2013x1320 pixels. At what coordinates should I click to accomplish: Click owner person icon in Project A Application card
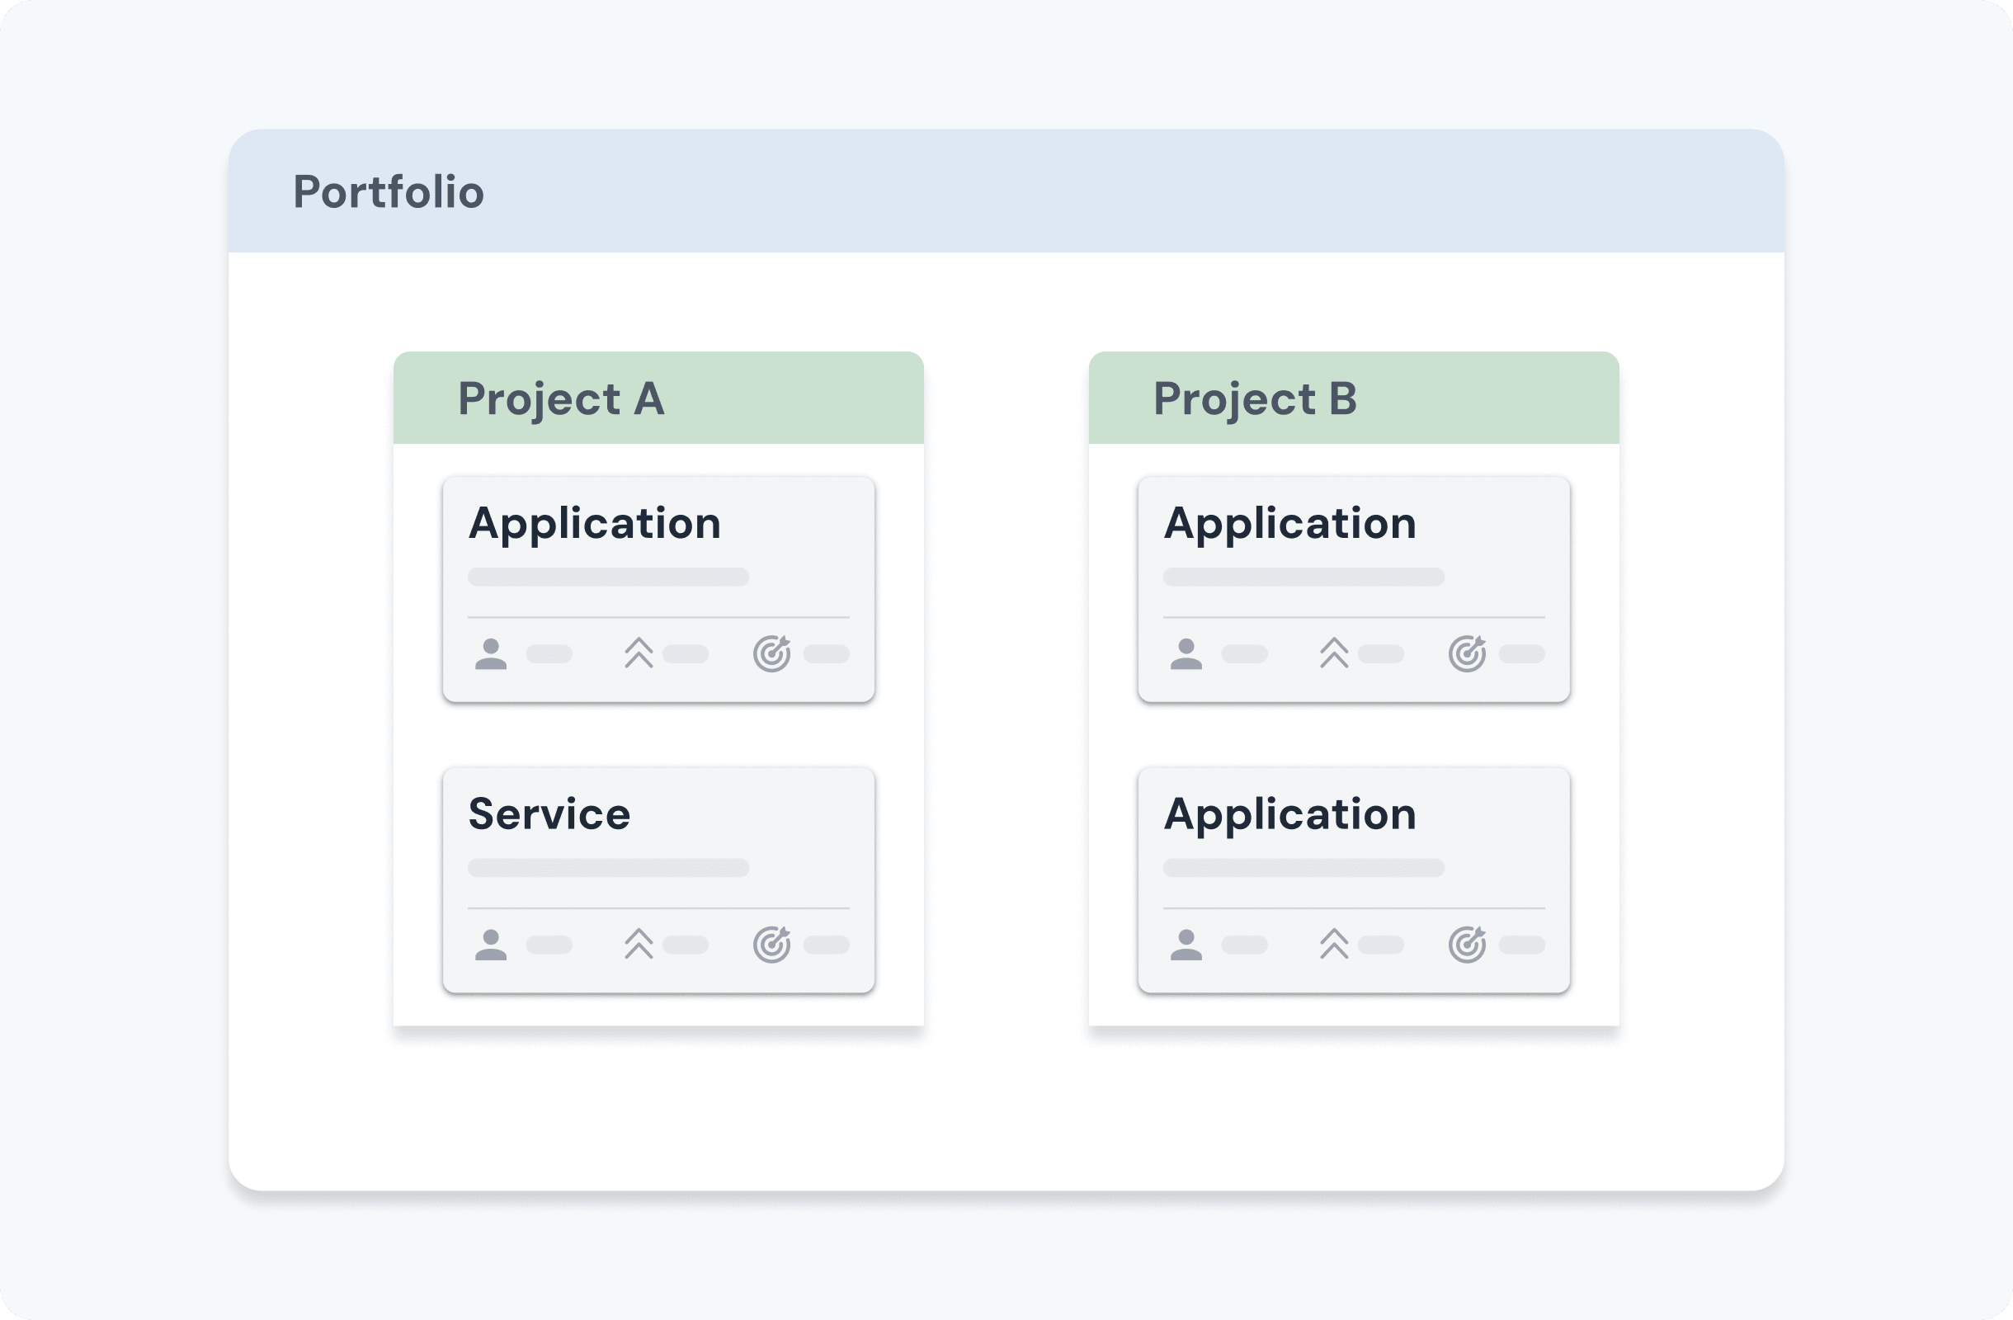[x=491, y=653]
